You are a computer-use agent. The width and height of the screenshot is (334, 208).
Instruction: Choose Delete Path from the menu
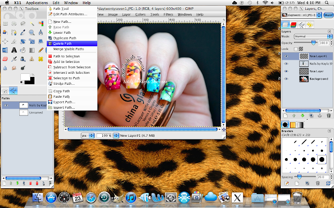pos(72,44)
